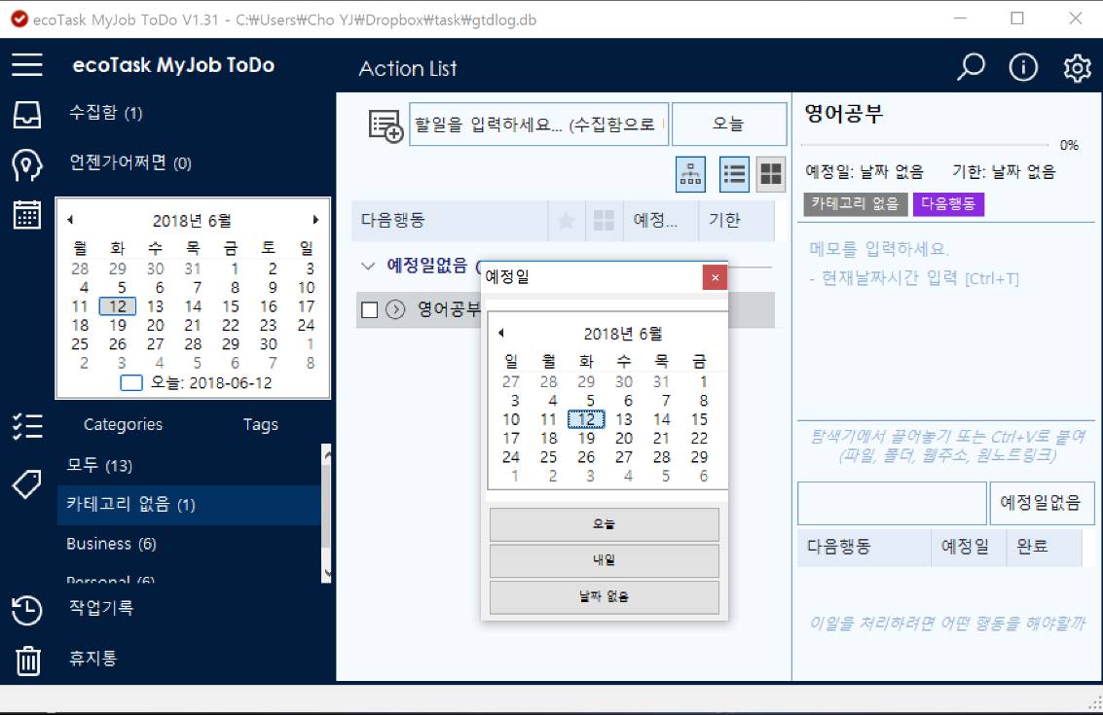
Task: Open the hamburger menu
Action: coord(26,64)
